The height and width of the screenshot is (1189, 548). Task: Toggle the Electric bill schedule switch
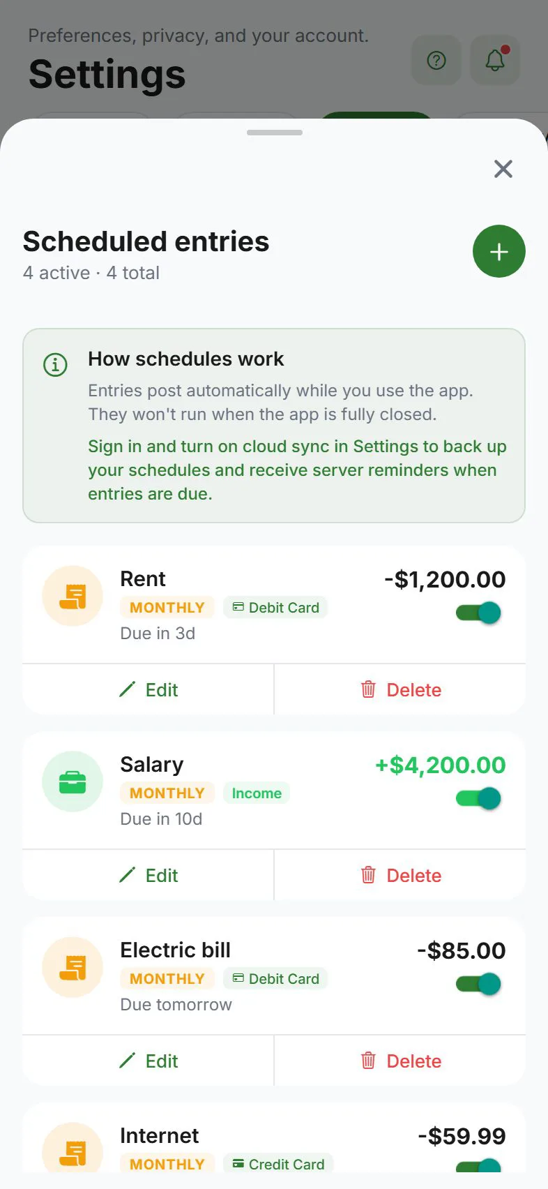coord(478,984)
